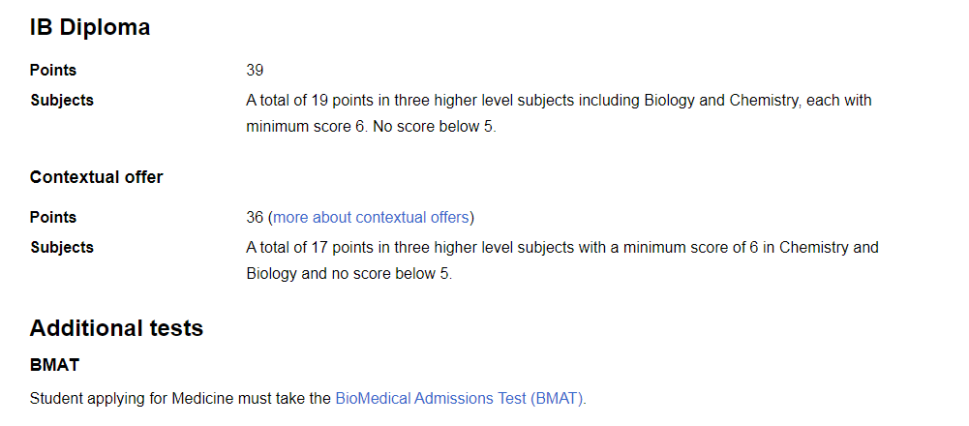Open the 'more about contextual offers' link
The image size is (969, 426).
pyautogui.click(x=371, y=218)
